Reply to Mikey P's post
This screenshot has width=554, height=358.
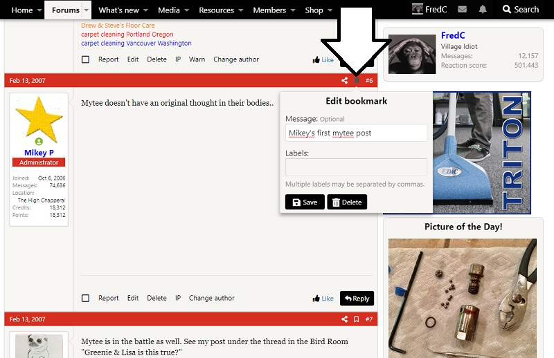click(x=357, y=299)
